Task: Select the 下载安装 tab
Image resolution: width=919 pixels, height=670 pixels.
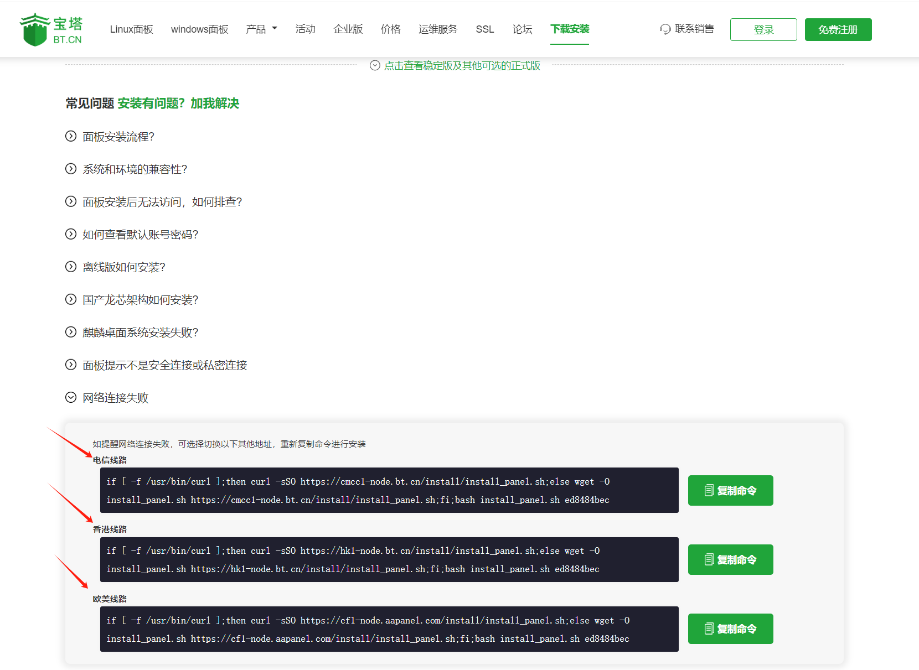Action: [570, 29]
